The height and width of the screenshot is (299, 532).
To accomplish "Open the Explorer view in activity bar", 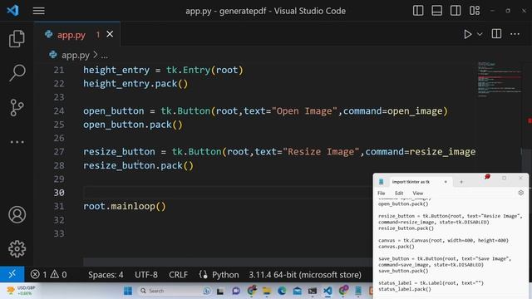I will [x=17, y=38].
